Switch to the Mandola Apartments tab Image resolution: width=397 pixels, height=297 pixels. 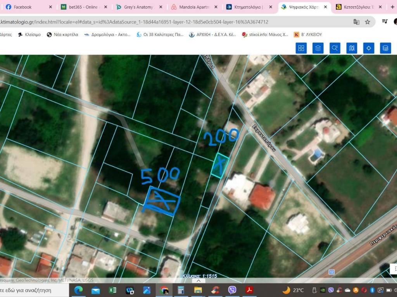click(194, 7)
